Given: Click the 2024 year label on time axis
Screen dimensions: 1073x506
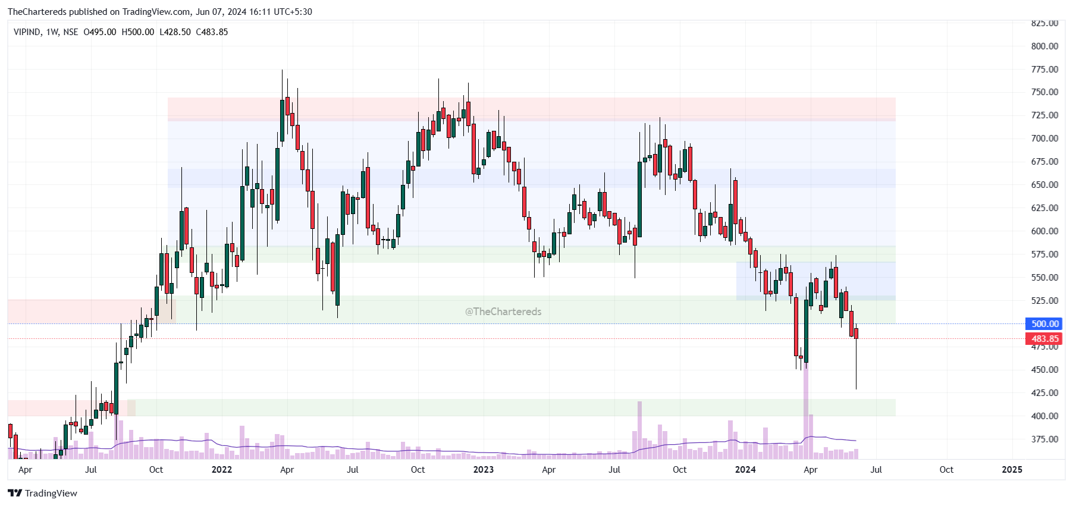Looking at the screenshot, I should pyautogui.click(x=745, y=470).
